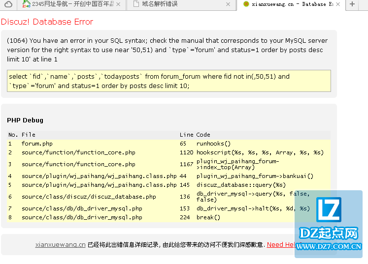
Task: Close the 域名解析错误 tab
Action: 228,4
